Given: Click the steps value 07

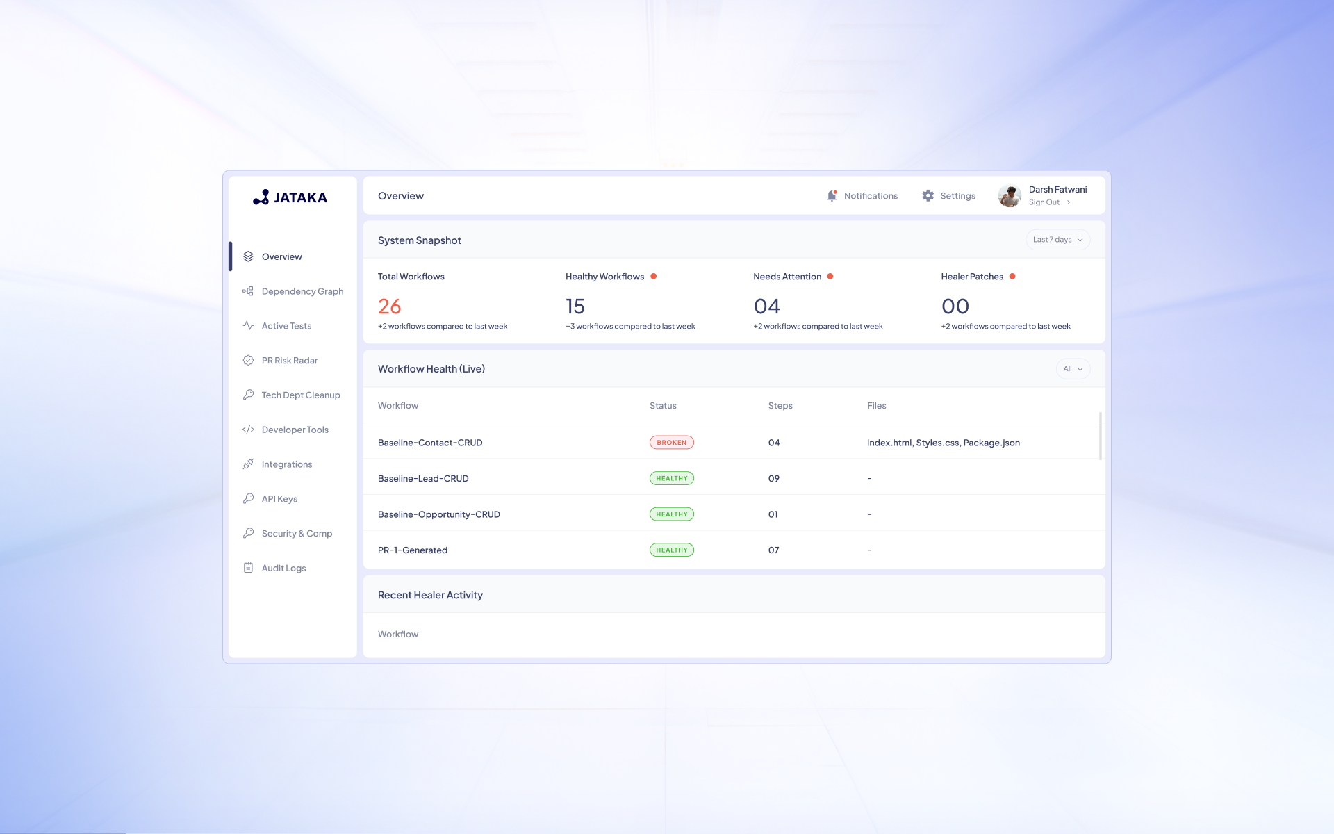Looking at the screenshot, I should pyautogui.click(x=774, y=550).
